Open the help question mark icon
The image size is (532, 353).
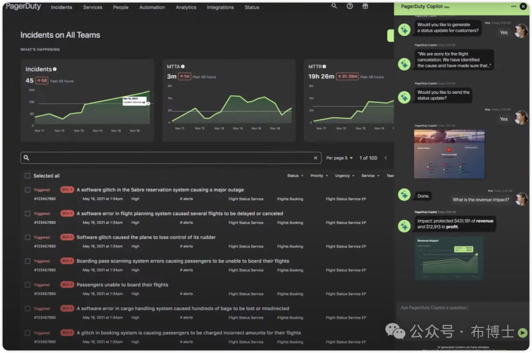tap(350, 6)
